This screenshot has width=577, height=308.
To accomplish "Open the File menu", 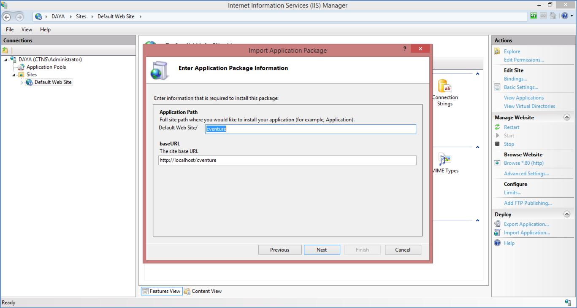I will tap(10, 29).
